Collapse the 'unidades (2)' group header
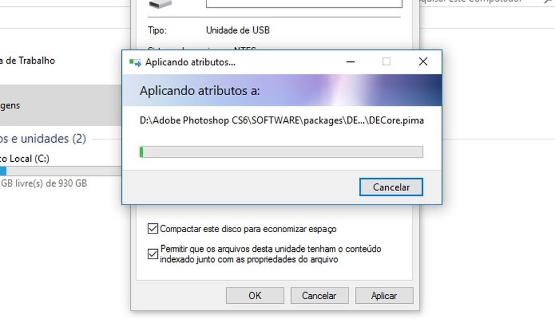This screenshot has height=319, width=555. coord(43,138)
